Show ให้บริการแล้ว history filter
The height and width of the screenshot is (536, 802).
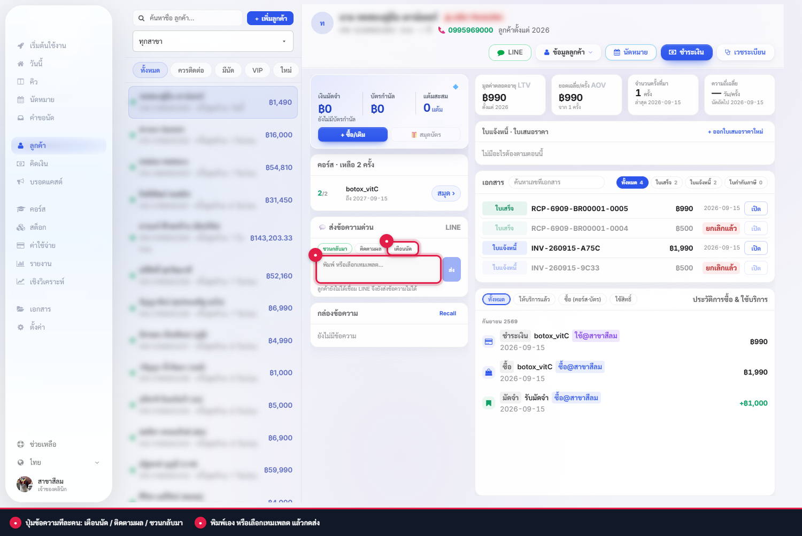point(534,299)
